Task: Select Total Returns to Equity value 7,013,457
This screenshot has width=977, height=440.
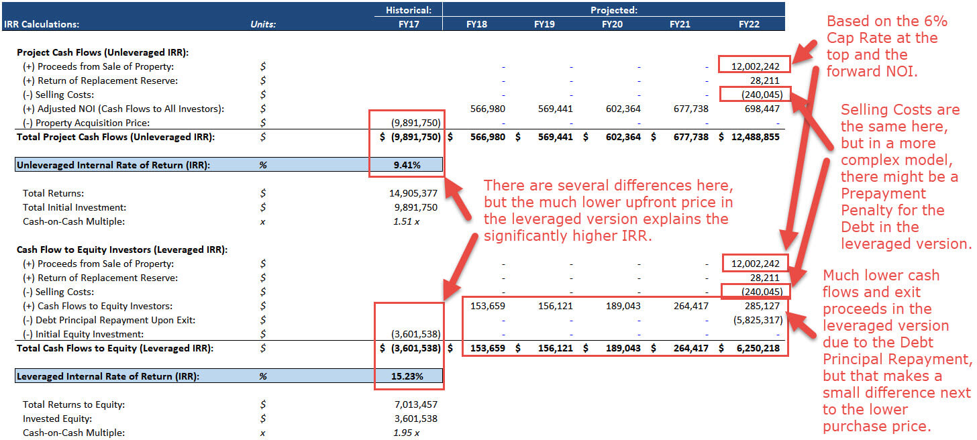Action: pos(416,404)
